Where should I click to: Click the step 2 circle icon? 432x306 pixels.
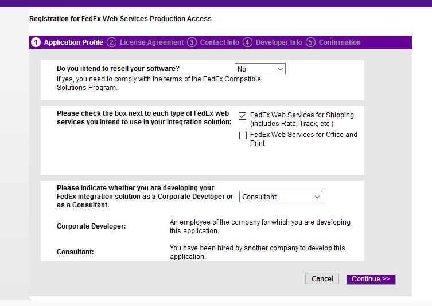[x=111, y=42]
